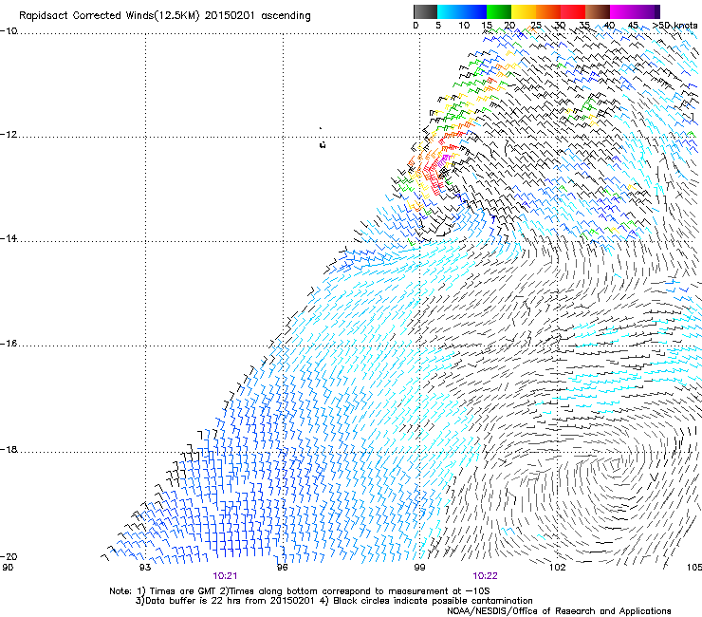Click the 'Times are GMT' note line
The width and height of the screenshot is (702, 617).
click(x=300, y=591)
